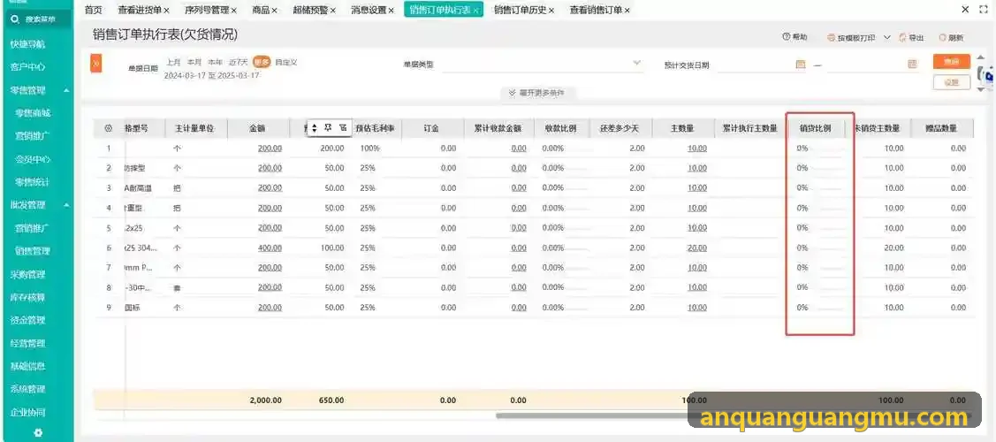Image resolution: width=996 pixels, height=442 pixels.
Task: Close the 超储预警 tab
Action: coord(333,10)
